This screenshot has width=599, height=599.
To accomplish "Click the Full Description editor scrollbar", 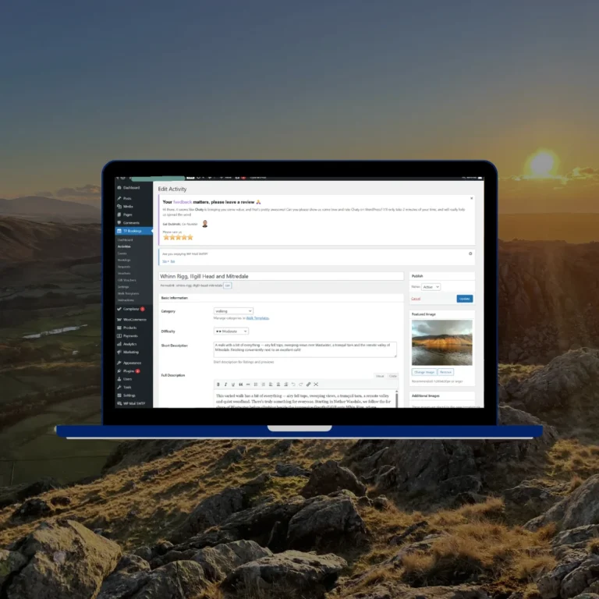I will pyautogui.click(x=396, y=399).
